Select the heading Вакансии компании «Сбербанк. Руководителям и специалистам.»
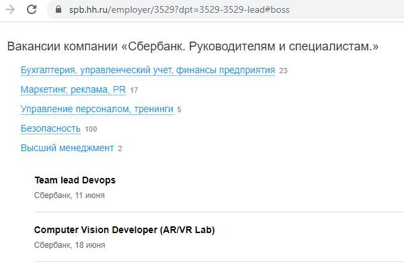This screenshot has width=404, height=268. click(193, 46)
